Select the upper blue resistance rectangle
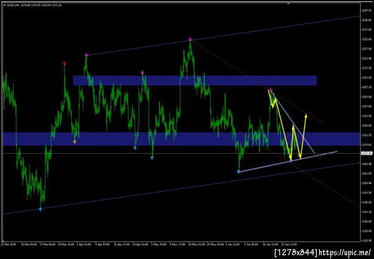The height and width of the screenshot is (259, 374). tap(195, 80)
